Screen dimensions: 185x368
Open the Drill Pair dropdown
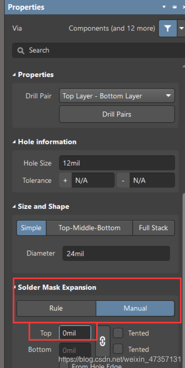(117, 96)
